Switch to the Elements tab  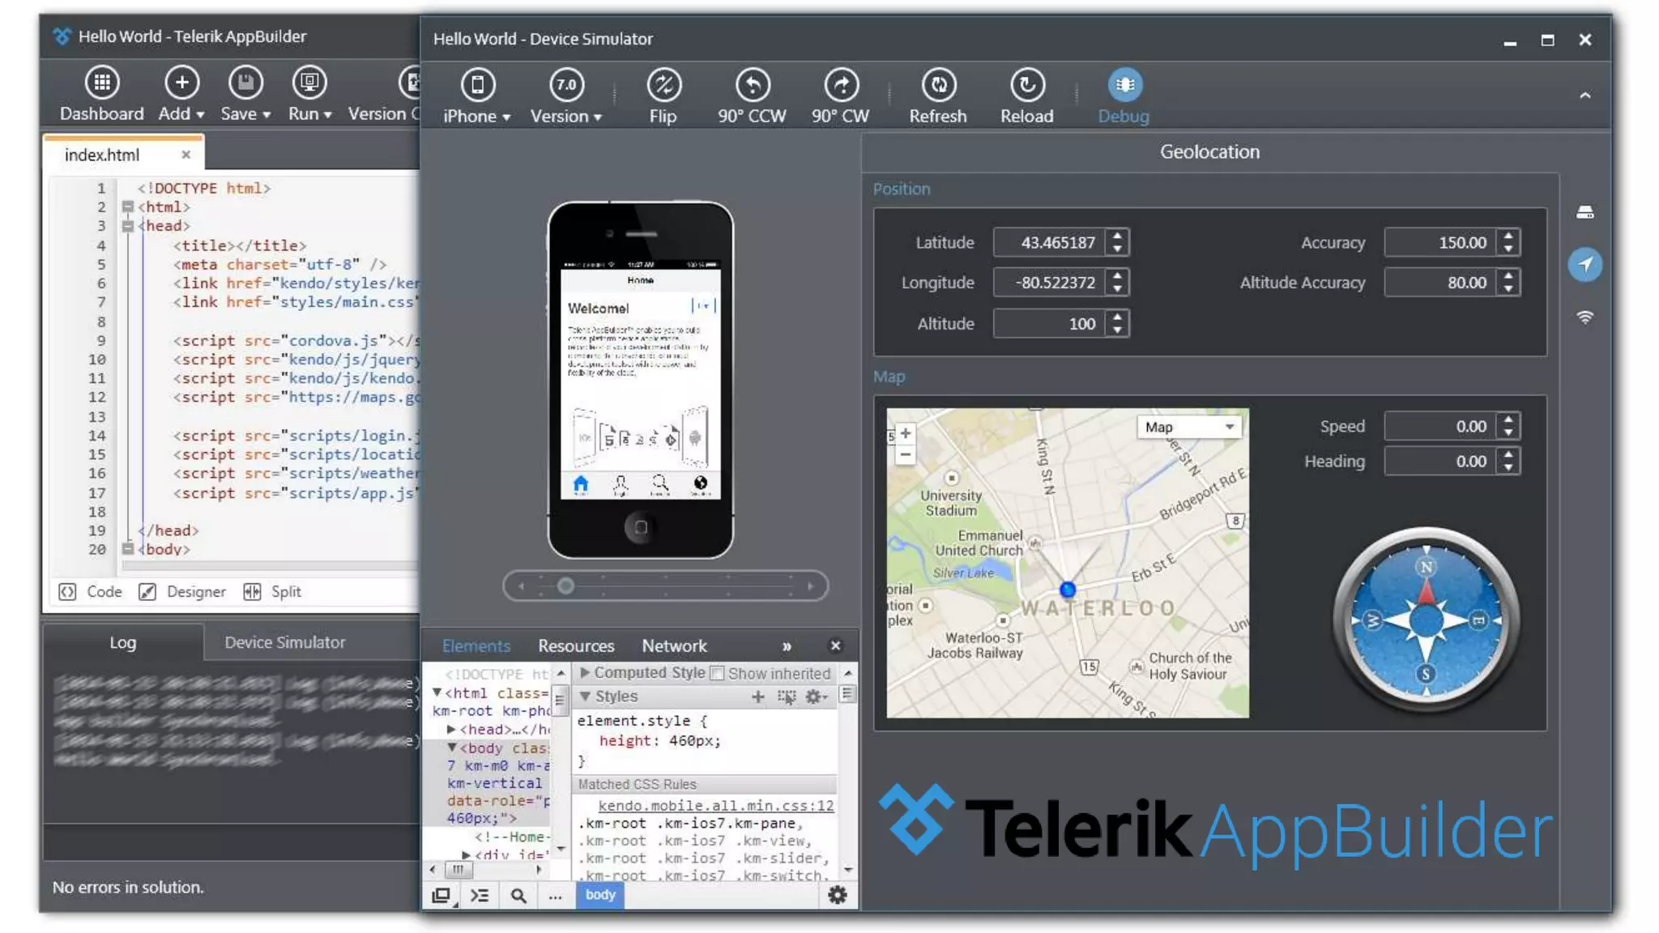click(476, 646)
